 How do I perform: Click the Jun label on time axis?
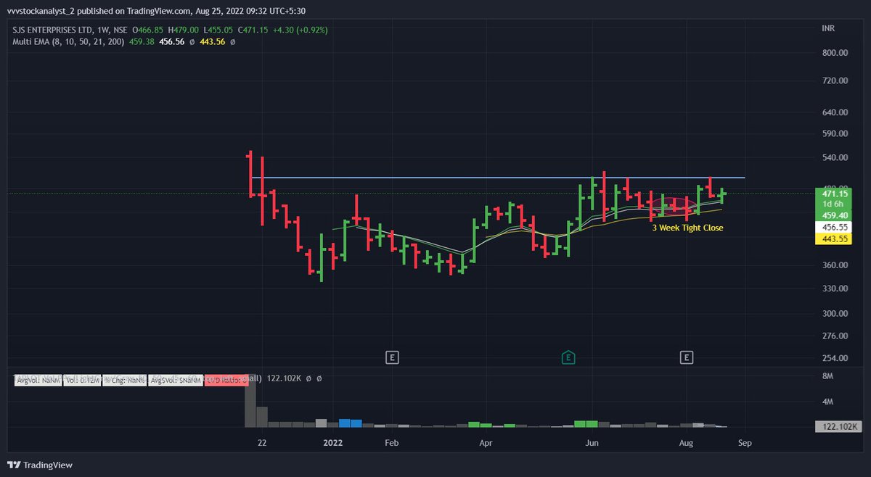coord(592,441)
